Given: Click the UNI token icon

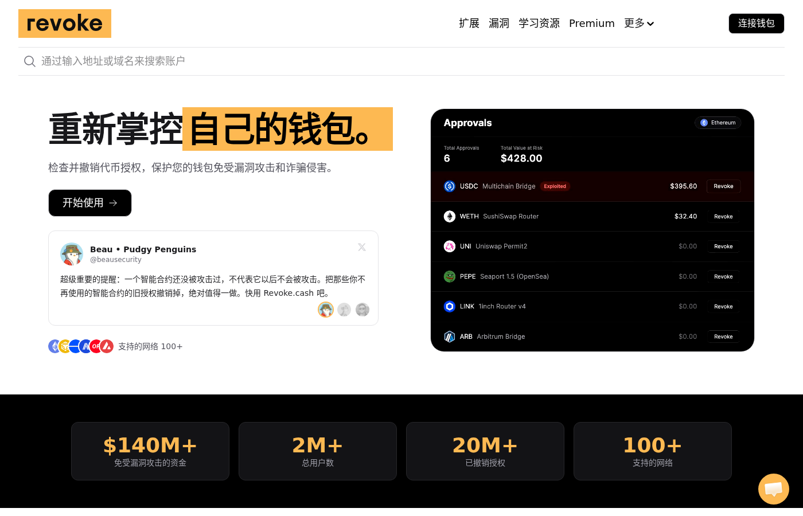Looking at the screenshot, I should click(x=450, y=247).
